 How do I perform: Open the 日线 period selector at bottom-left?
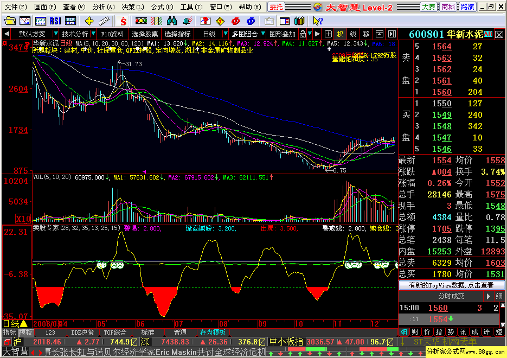15,323
